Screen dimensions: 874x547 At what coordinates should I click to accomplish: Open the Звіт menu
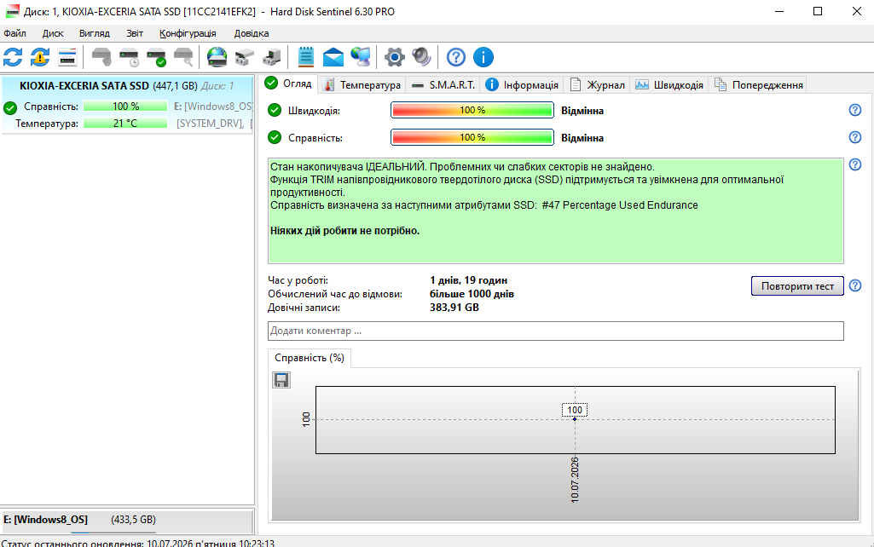tap(135, 33)
